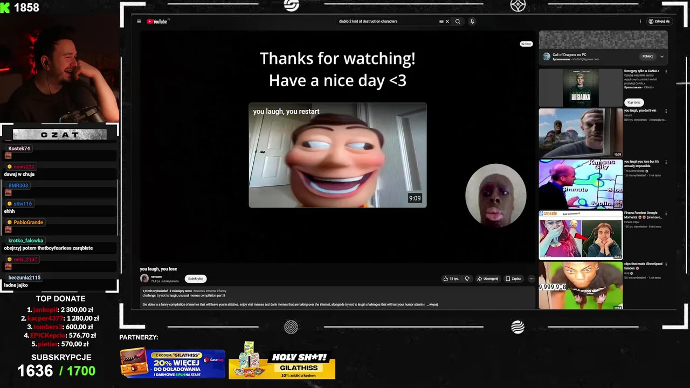Click title 'you laugh you lose but it's actually impossible'
The width and height of the screenshot is (690, 388).
click(641, 164)
